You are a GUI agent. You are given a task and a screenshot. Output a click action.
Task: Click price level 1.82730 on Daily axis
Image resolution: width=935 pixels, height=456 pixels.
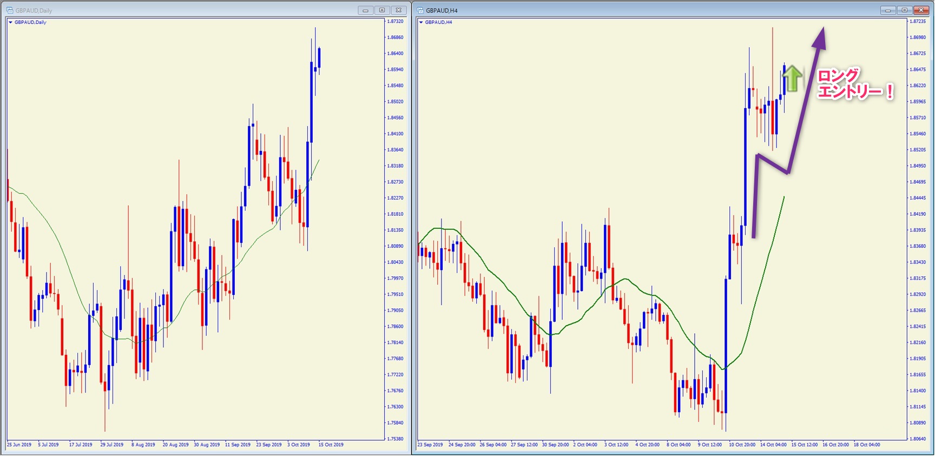click(395, 182)
